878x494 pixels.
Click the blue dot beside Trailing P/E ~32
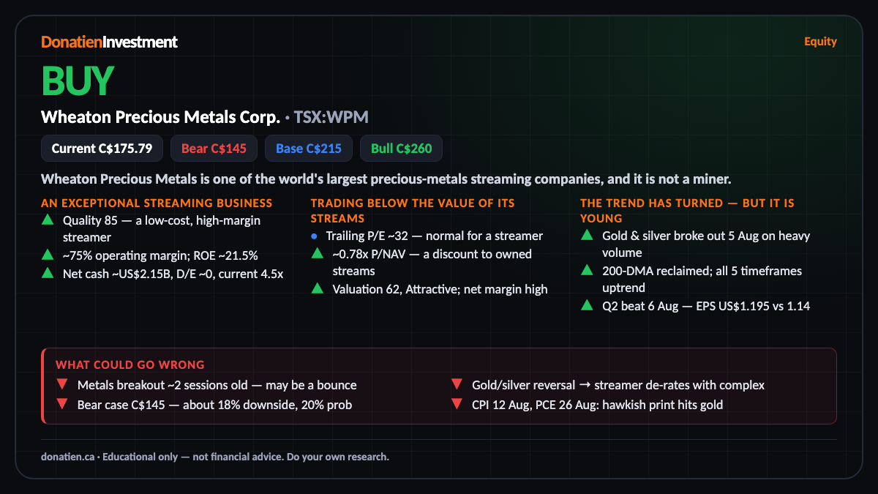click(314, 236)
